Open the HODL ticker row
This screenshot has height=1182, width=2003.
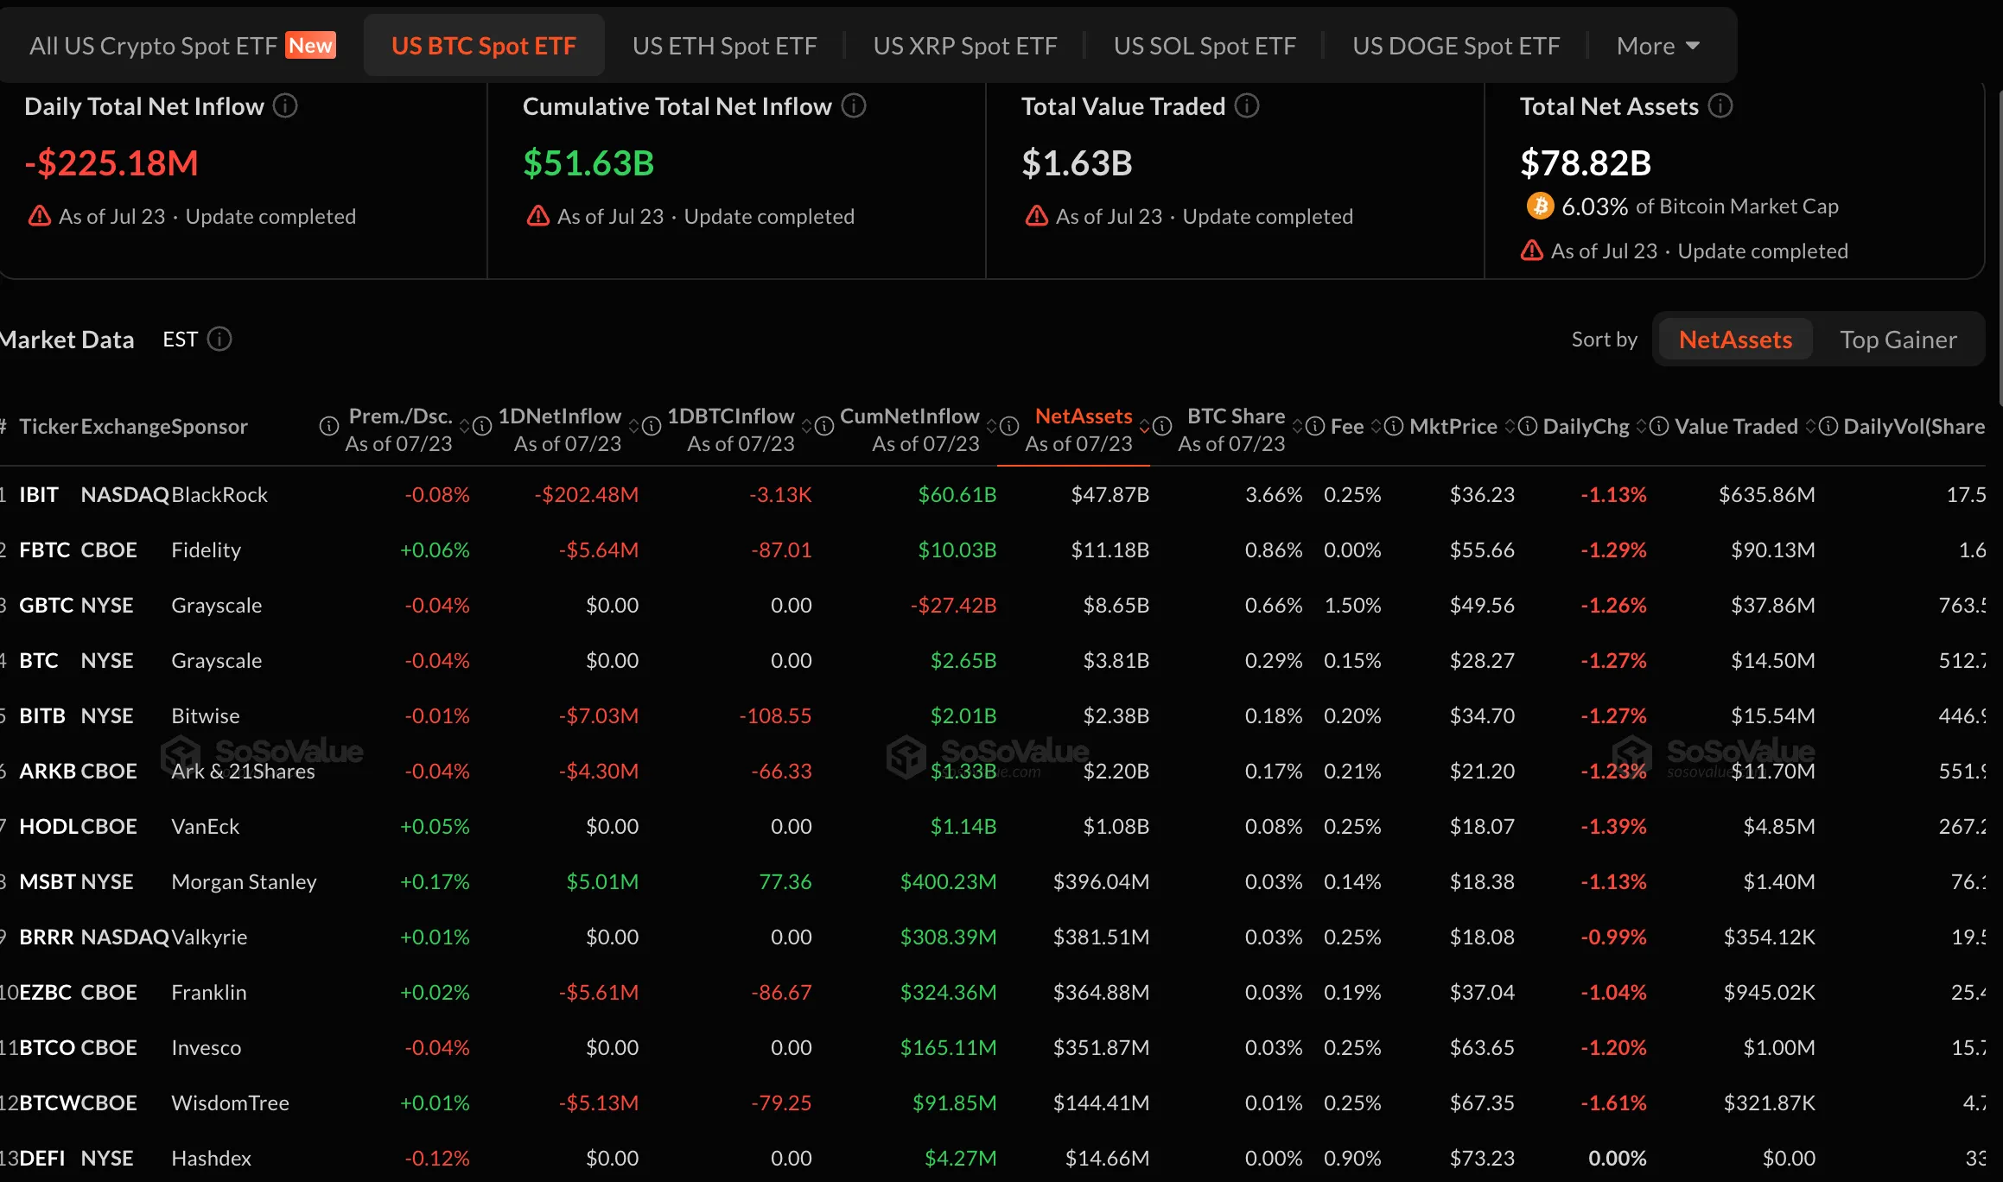(x=993, y=826)
